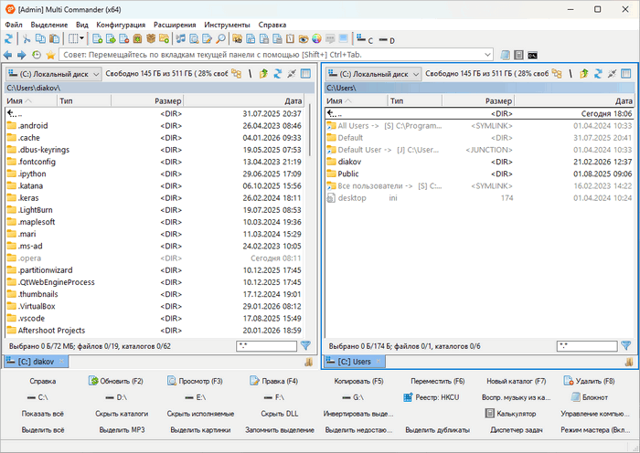Click the refresh icon in right panel header
The height and width of the screenshot is (453, 640).
coord(598,74)
